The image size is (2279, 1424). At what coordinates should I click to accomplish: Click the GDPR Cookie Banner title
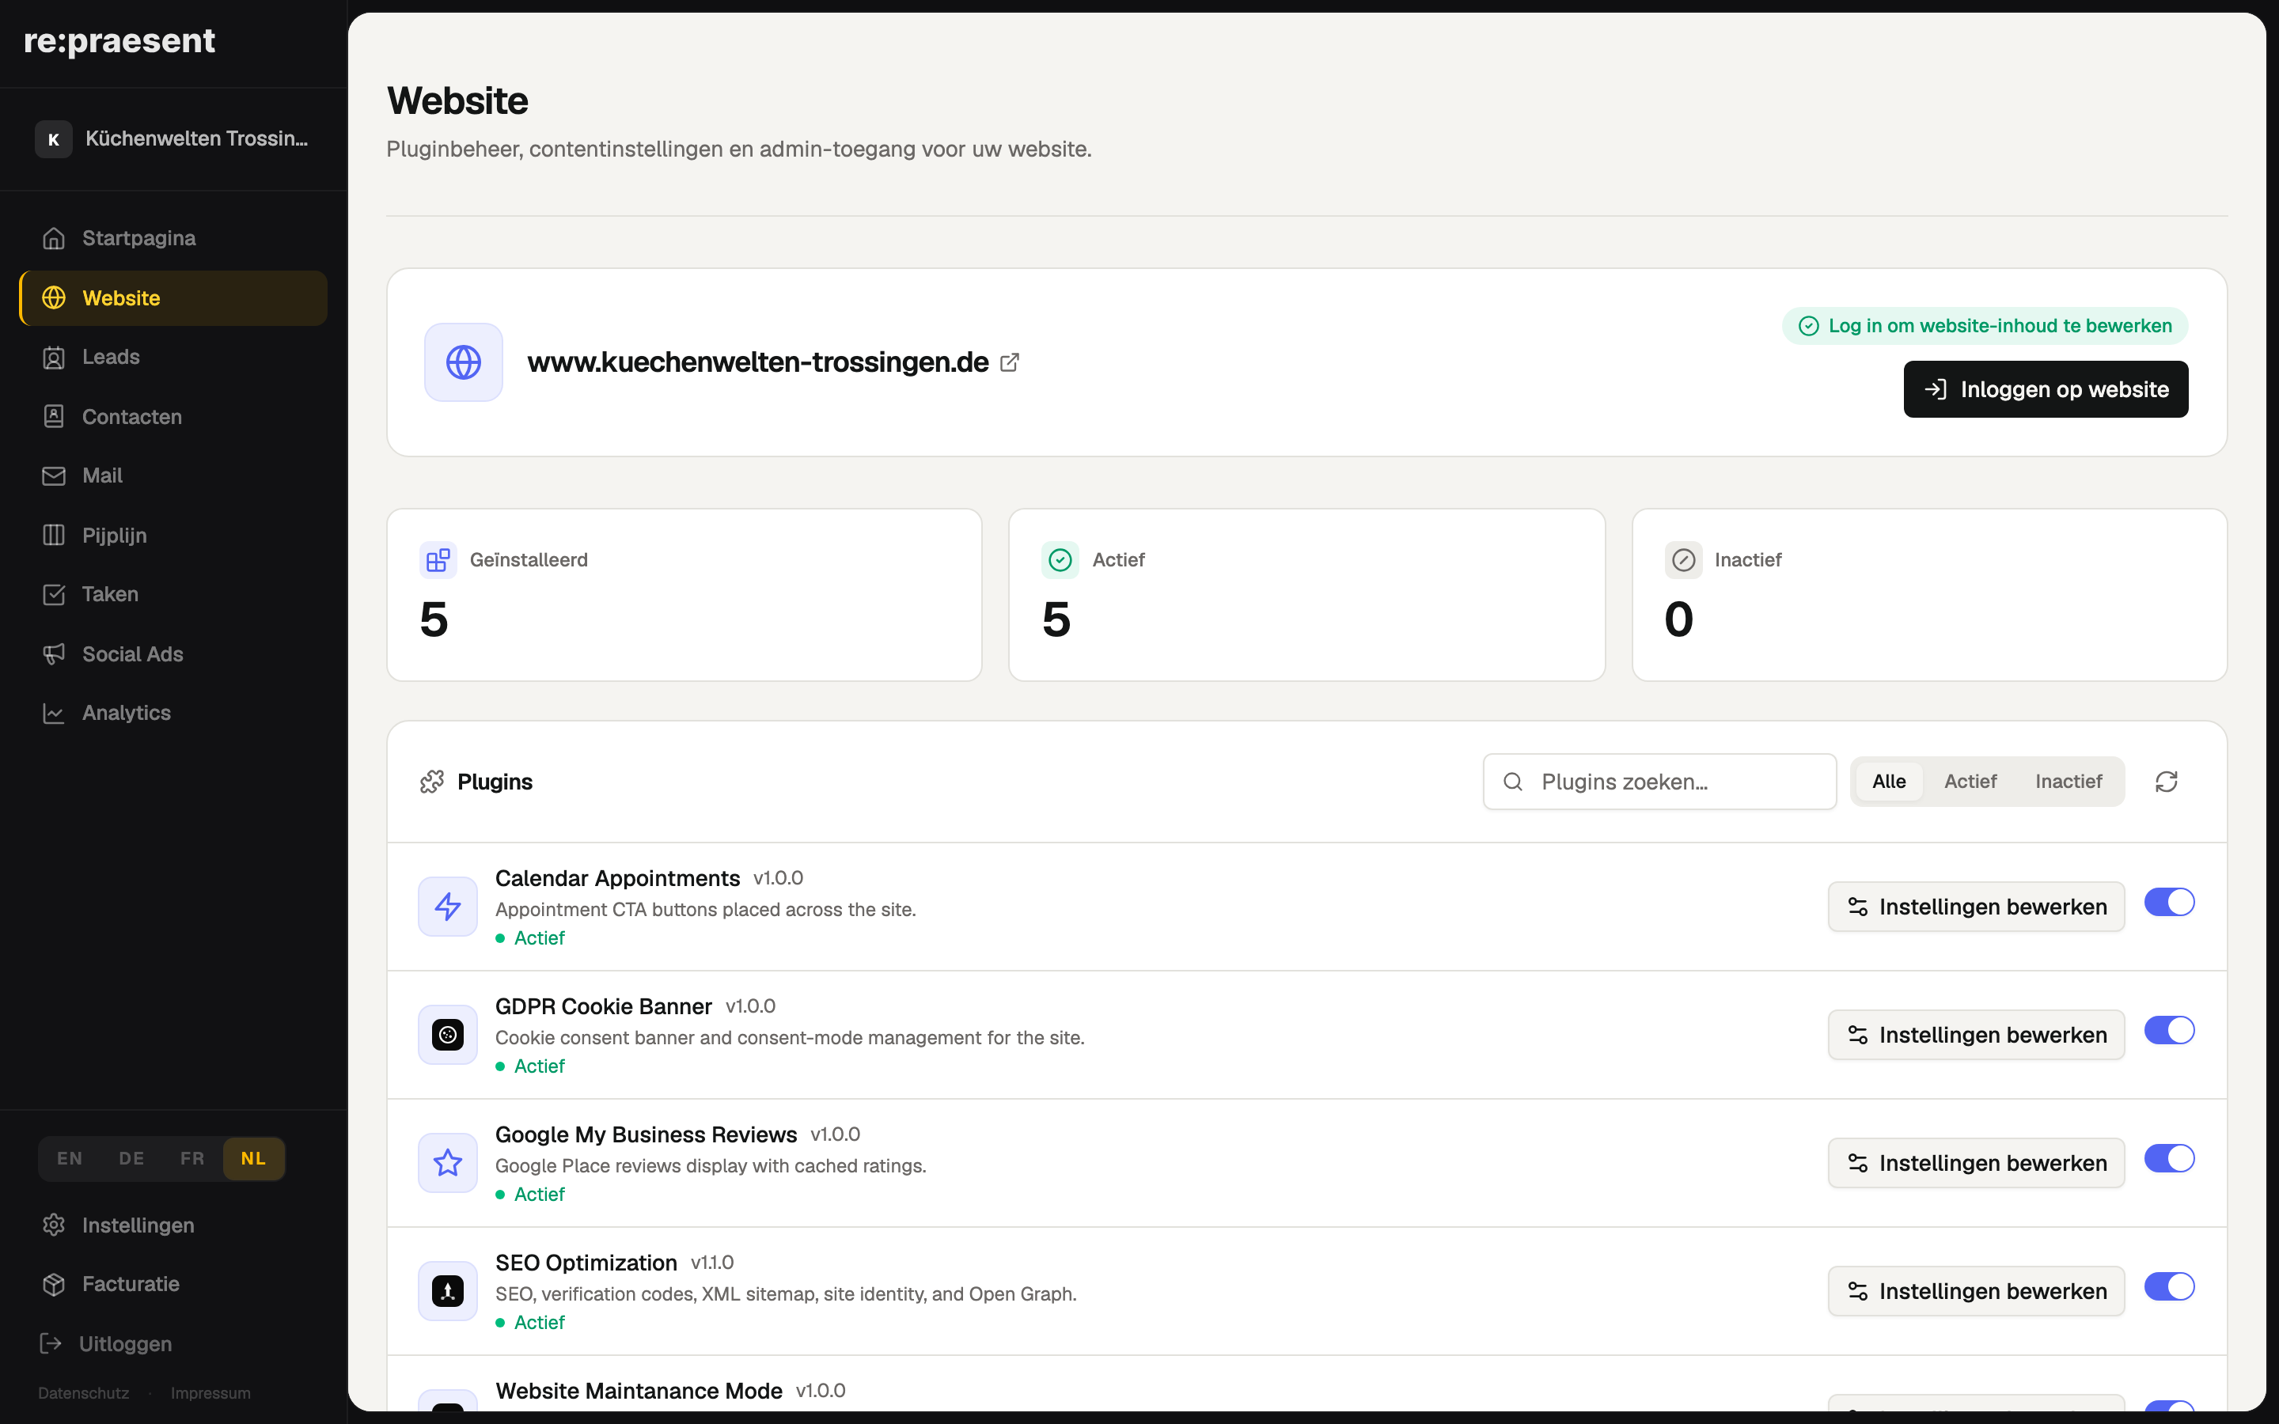tap(604, 1007)
